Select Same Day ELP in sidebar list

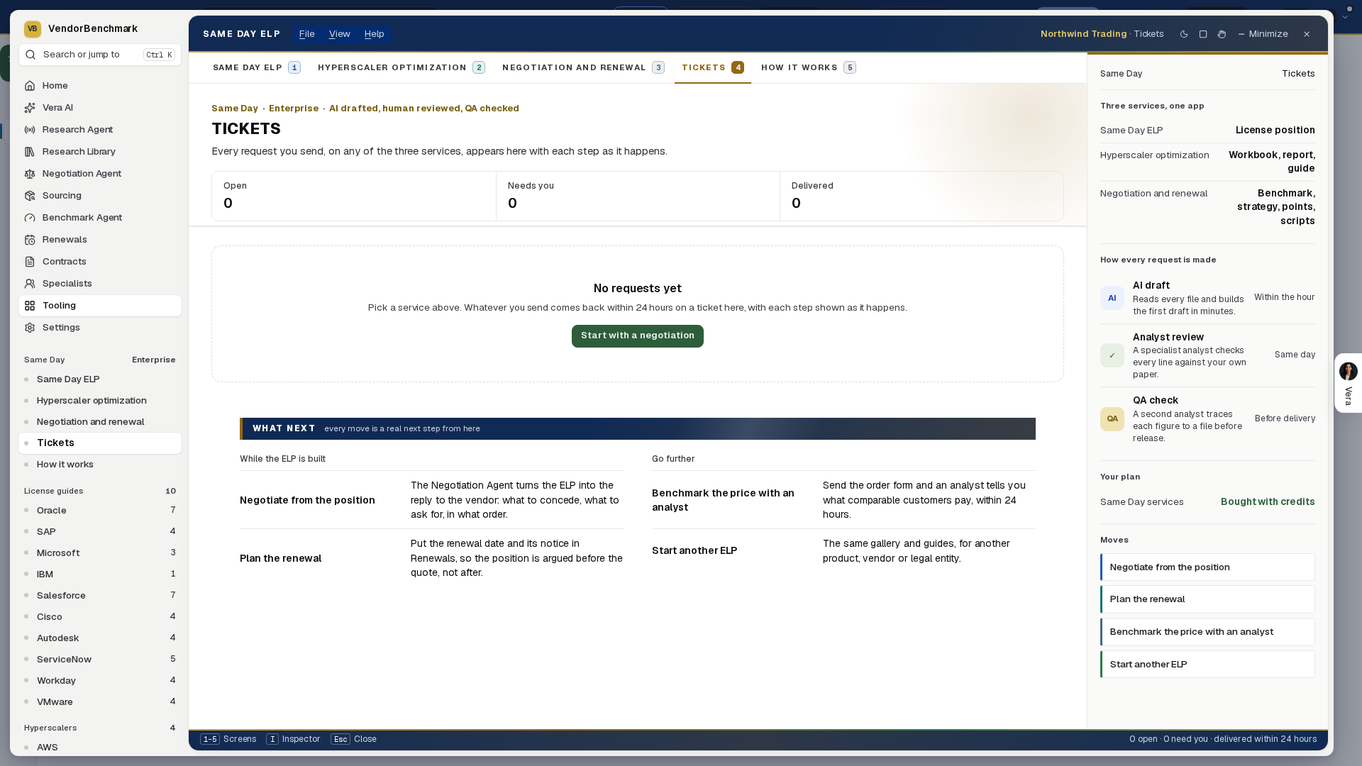[99, 379]
